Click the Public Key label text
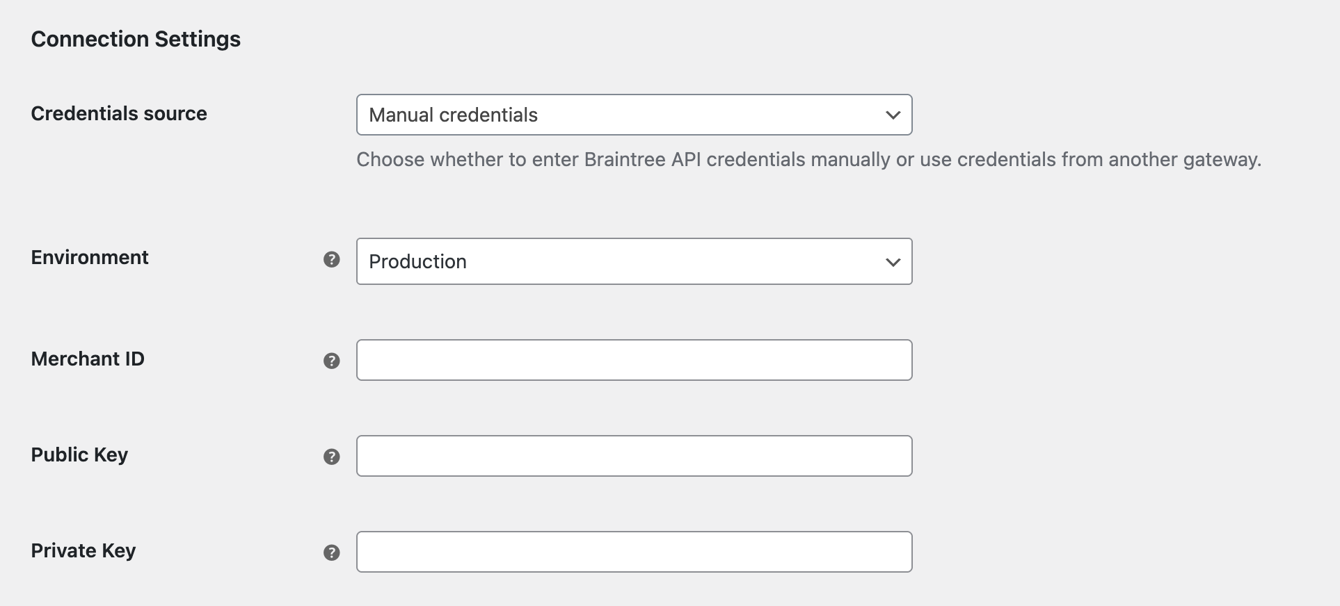This screenshot has height=606, width=1340. (x=79, y=454)
